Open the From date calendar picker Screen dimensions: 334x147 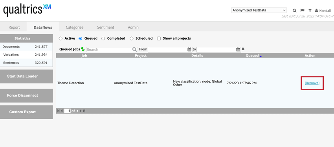click(189, 49)
